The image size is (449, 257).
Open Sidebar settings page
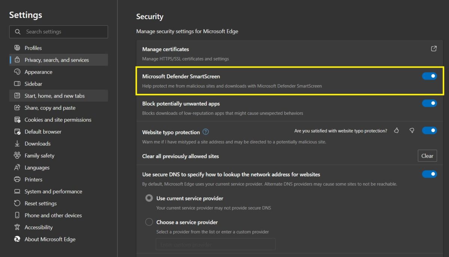coord(59,84)
